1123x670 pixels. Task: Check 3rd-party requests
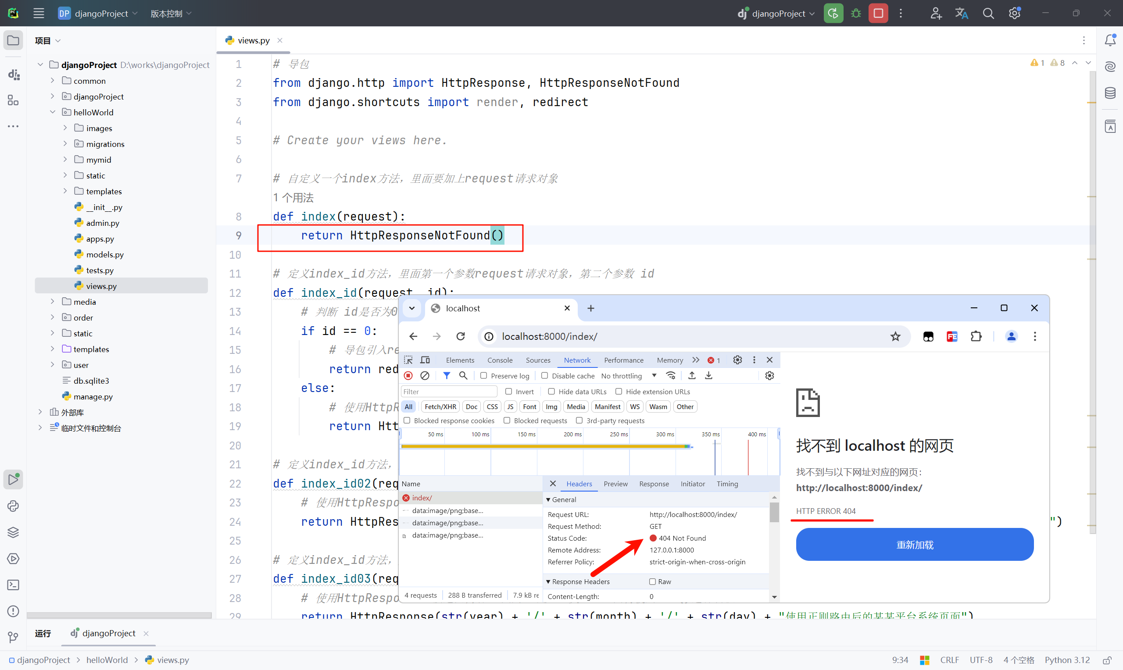(x=579, y=421)
